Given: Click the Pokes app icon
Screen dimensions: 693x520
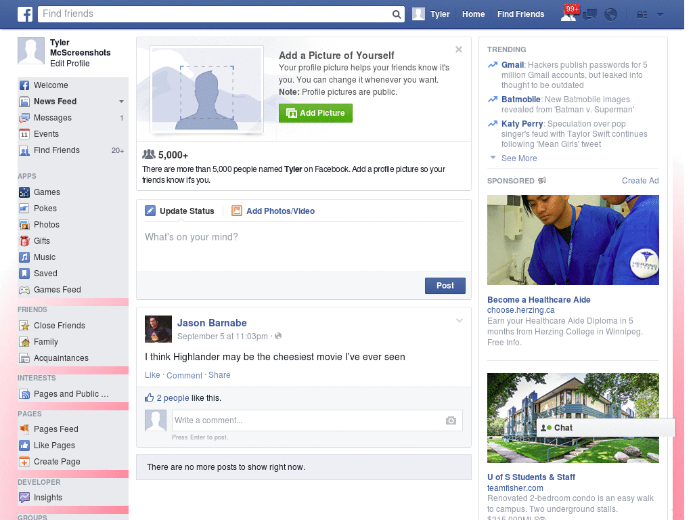Looking at the screenshot, I should 24,209.
